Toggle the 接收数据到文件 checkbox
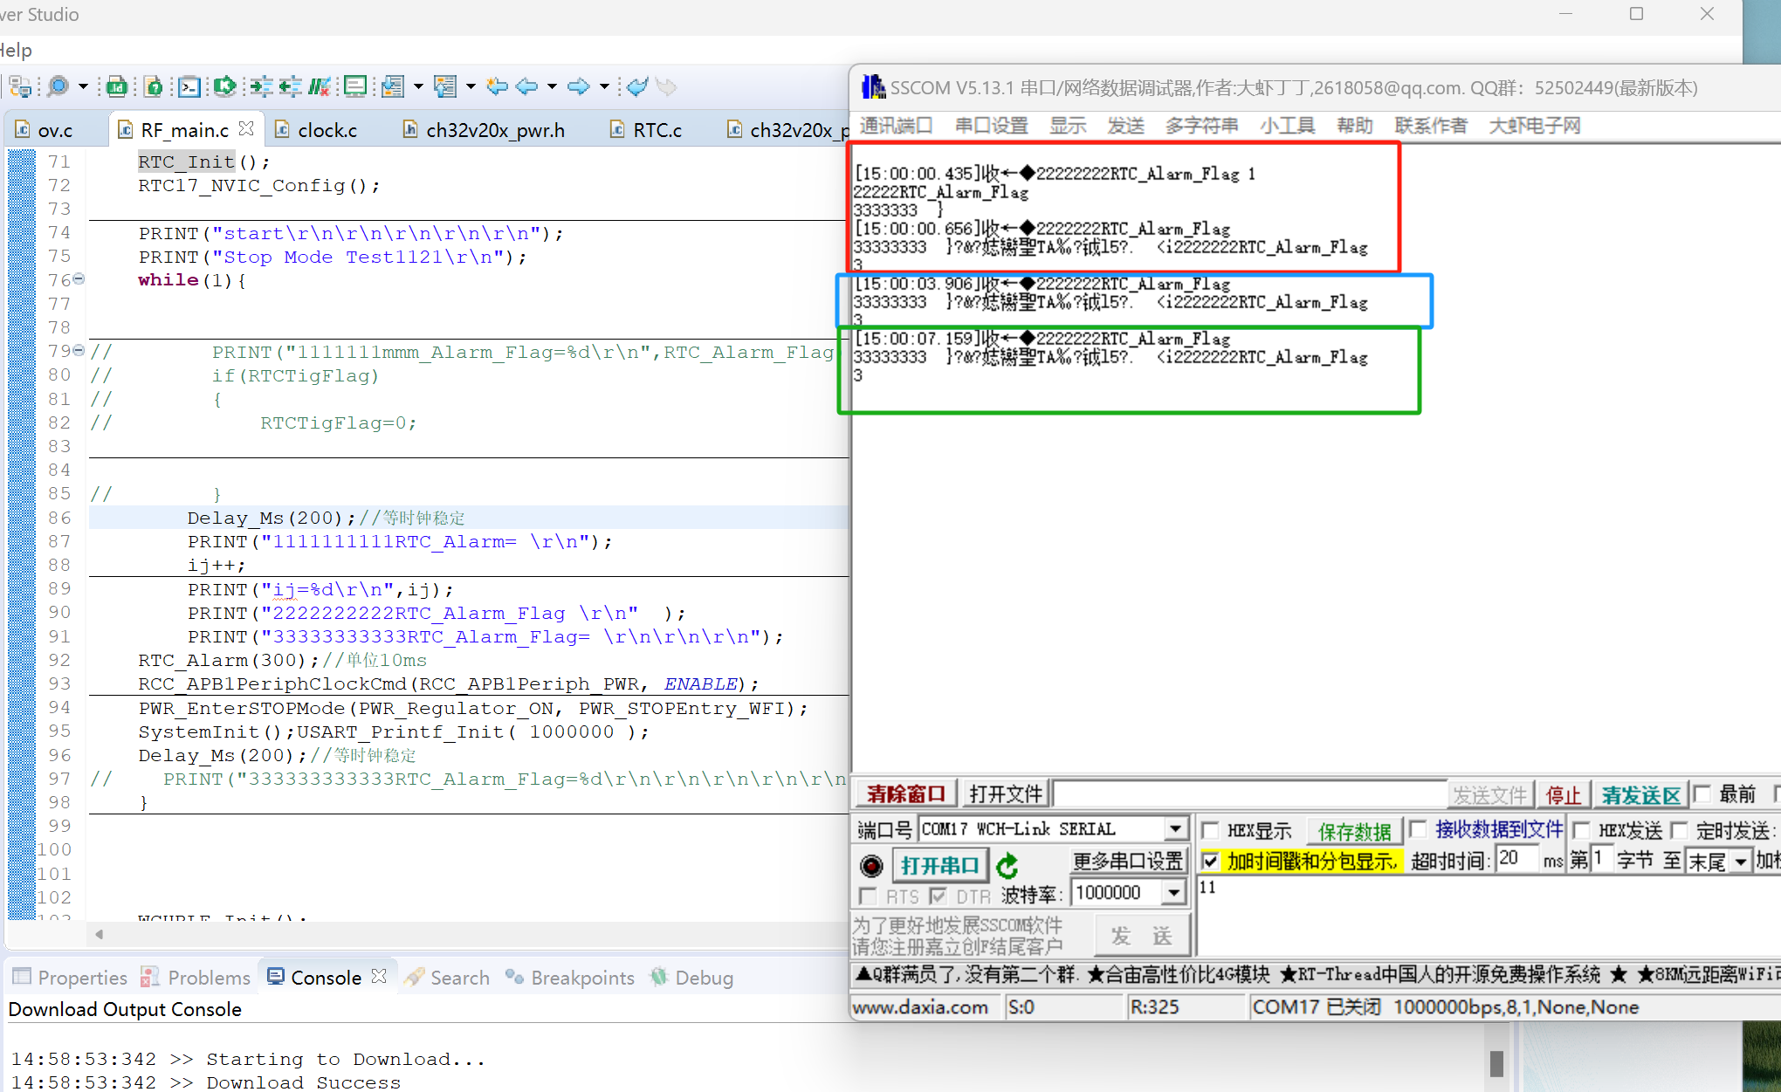Viewport: 1781px width, 1092px height. [1418, 829]
